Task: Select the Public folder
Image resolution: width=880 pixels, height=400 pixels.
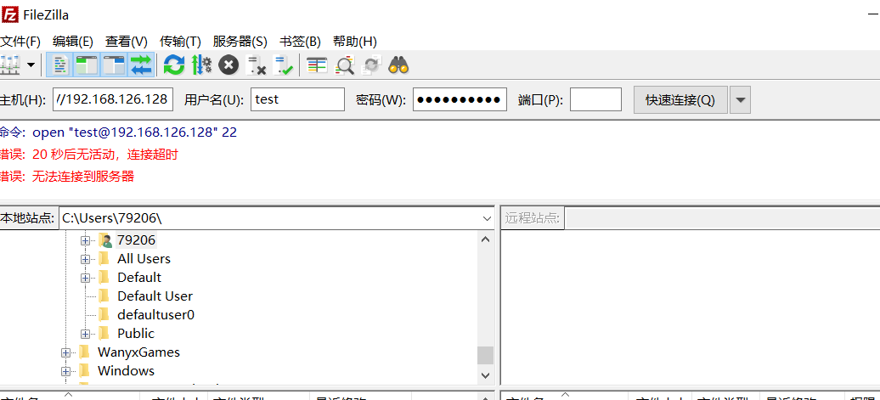Action: tap(136, 333)
